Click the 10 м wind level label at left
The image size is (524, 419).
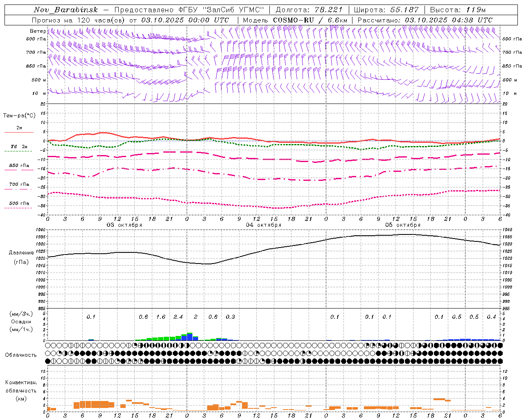click(x=39, y=93)
